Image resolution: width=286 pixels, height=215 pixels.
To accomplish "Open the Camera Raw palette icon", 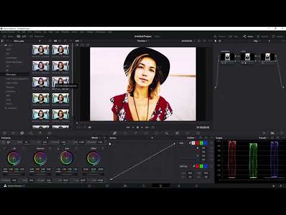I will tap(4, 133).
